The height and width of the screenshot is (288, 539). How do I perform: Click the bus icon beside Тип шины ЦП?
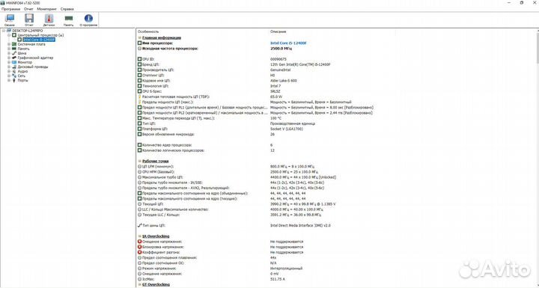139,225
